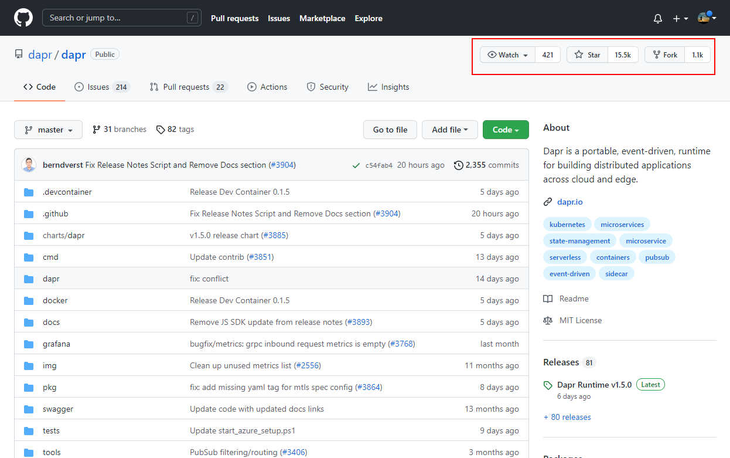Open the master branch dropdown

point(48,130)
